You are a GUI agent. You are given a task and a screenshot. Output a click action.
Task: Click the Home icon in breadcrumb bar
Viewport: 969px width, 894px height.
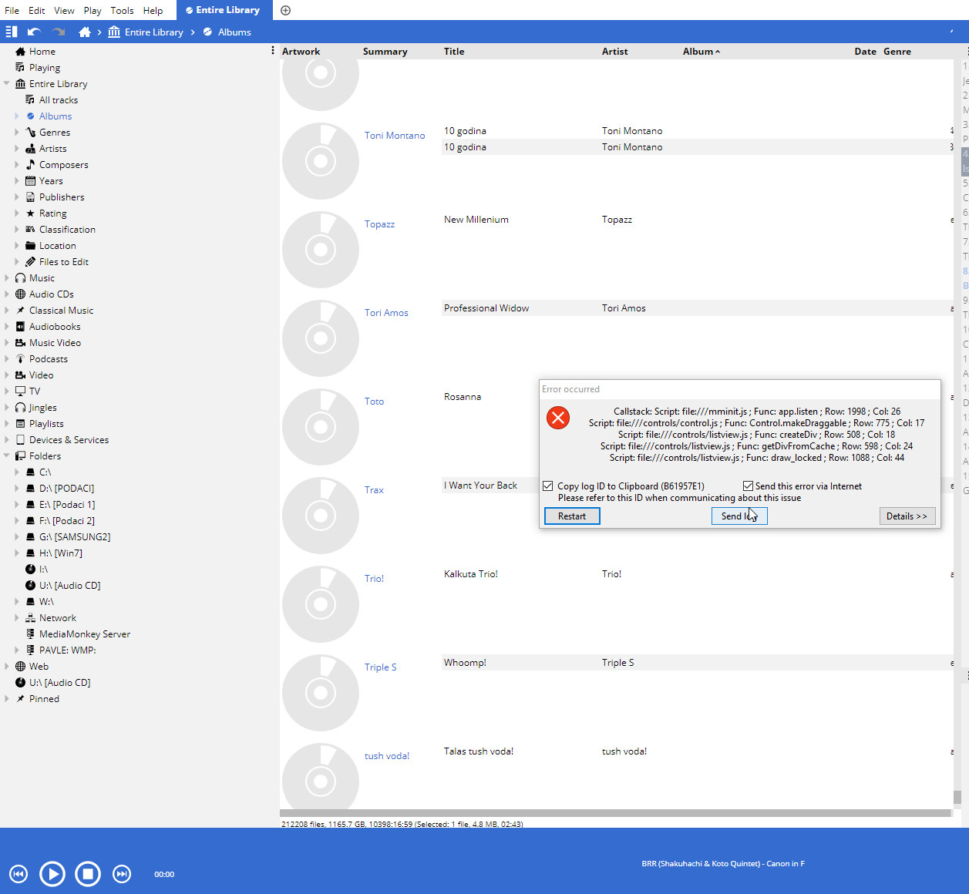coord(85,32)
